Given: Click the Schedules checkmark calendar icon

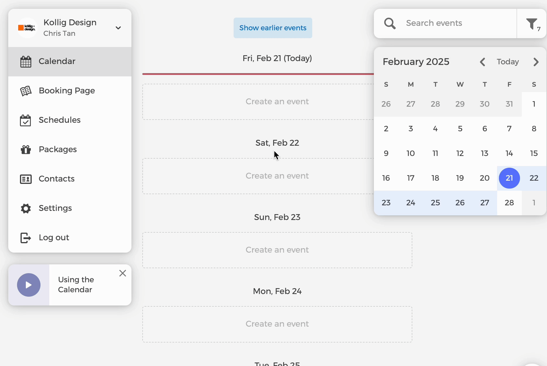Looking at the screenshot, I should [x=26, y=120].
